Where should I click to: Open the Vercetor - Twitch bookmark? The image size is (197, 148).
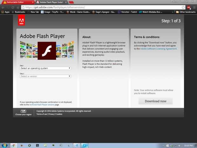click(x=127, y=12)
